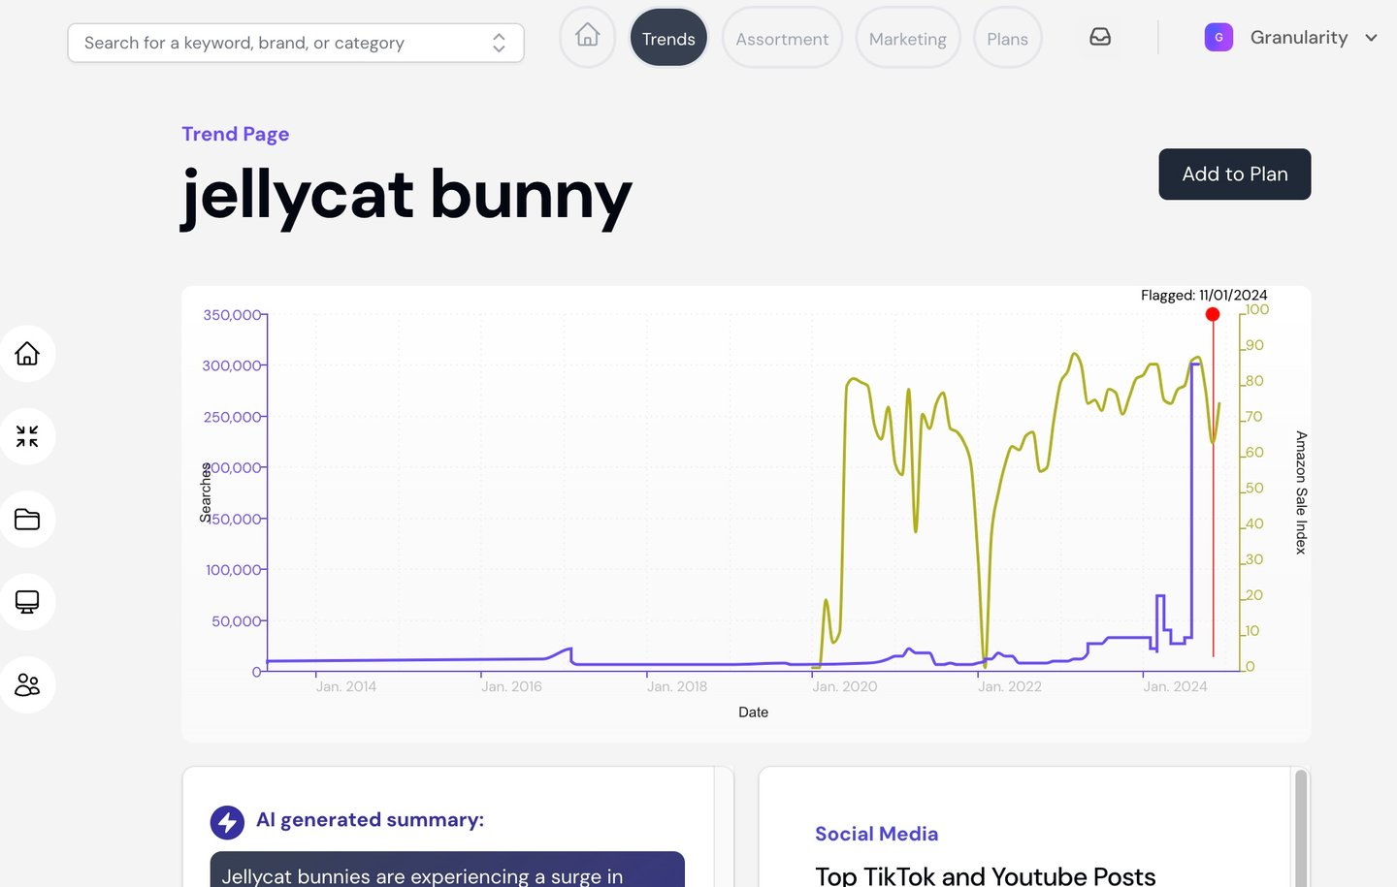The image size is (1397, 887).
Task: Open the Trends tab
Action: [668, 38]
